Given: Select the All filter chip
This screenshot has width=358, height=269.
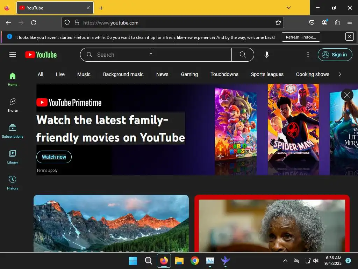Looking at the screenshot, I should 41,74.
